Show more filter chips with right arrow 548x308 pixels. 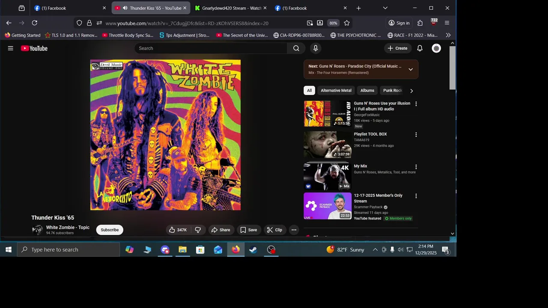tap(411, 91)
